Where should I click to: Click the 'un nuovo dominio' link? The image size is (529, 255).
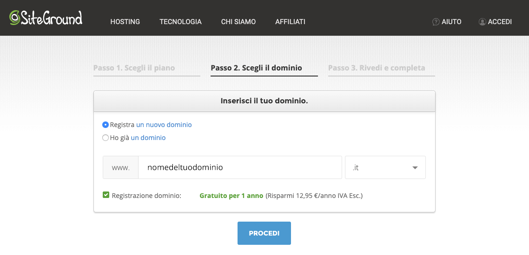click(164, 125)
